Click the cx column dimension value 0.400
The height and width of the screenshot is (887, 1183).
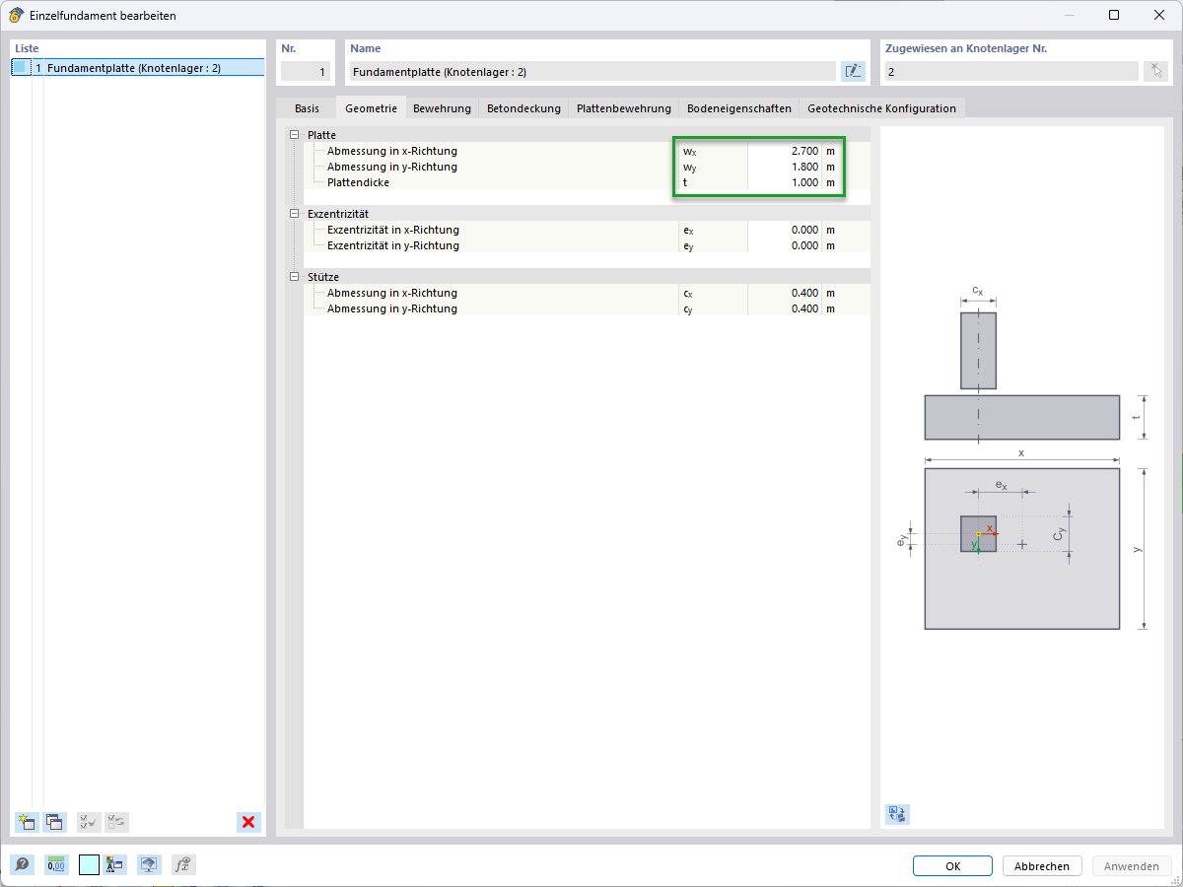tap(785, 293)
